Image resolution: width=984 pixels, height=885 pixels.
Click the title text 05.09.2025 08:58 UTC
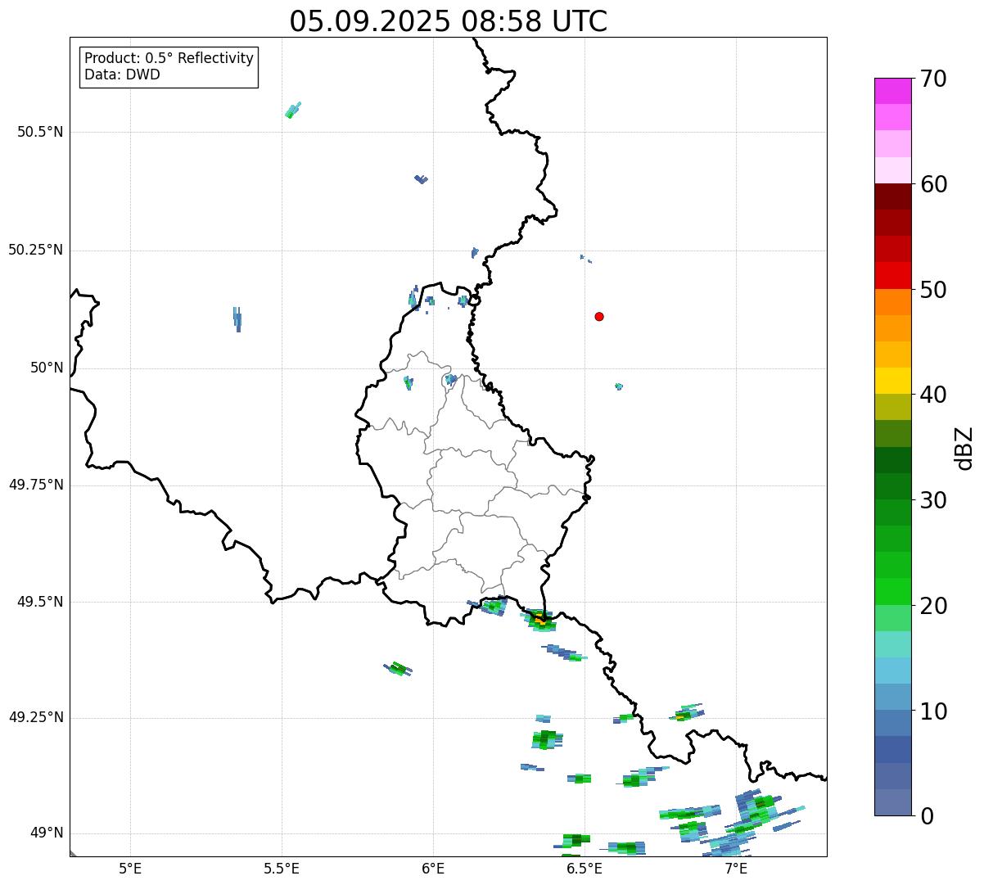point(449,20)
